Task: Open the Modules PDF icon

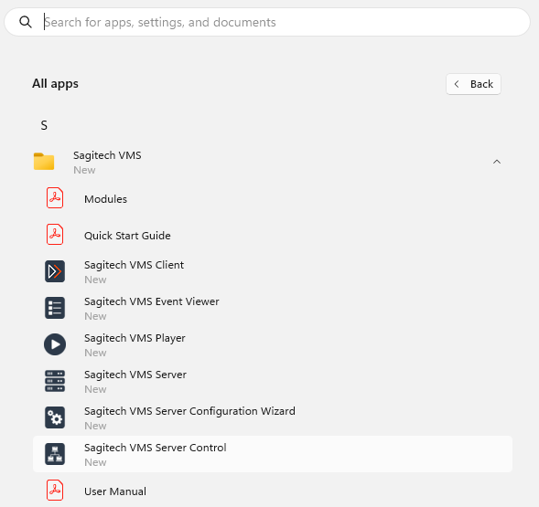Action: tap(55, 198)
